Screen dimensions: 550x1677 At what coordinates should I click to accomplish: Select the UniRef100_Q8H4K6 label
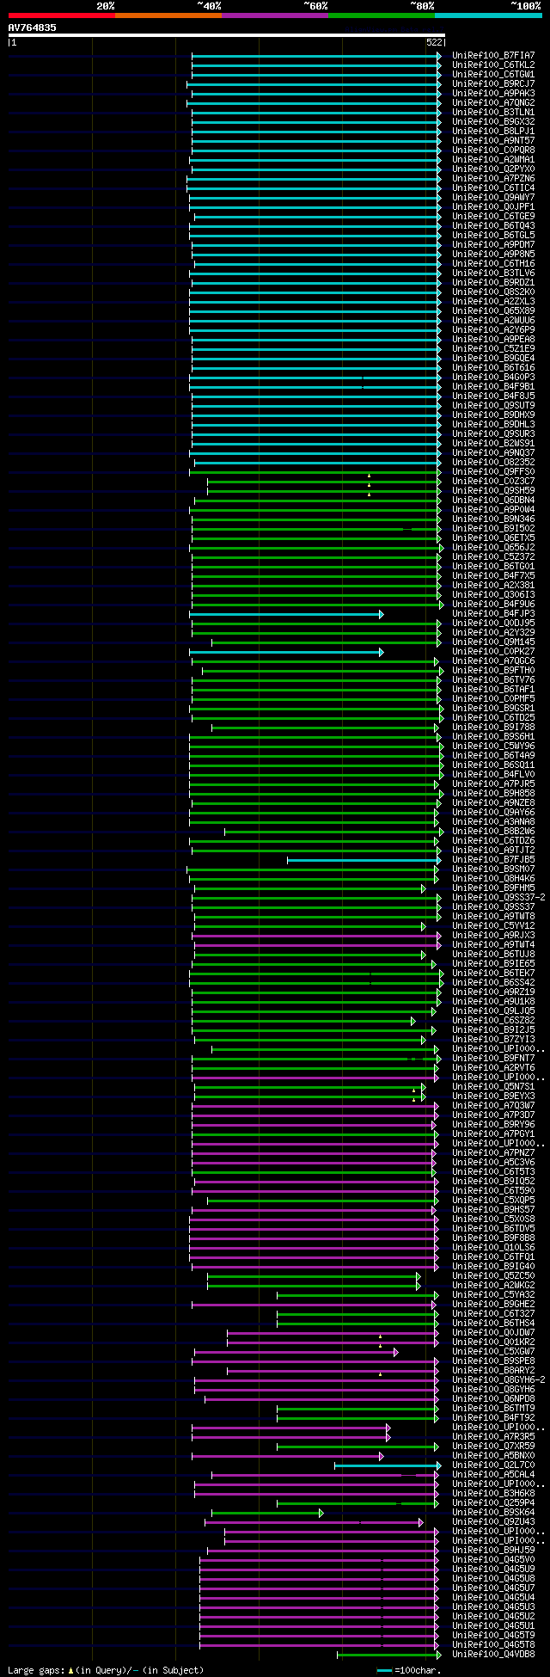[x=493, y=878]
